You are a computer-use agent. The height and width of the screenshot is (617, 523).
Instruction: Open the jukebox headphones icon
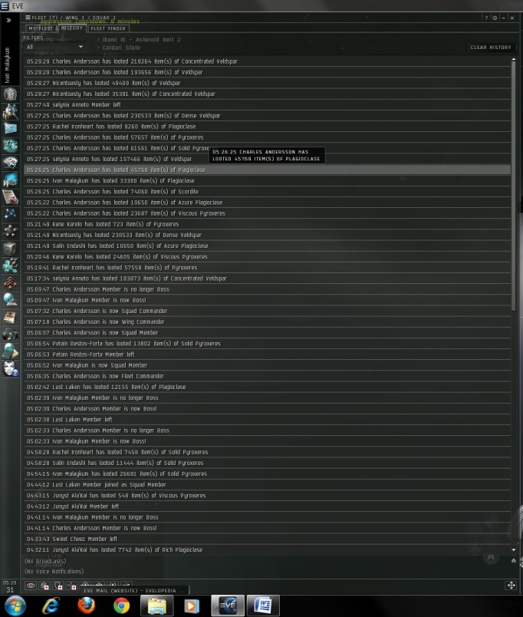[10, 334]
